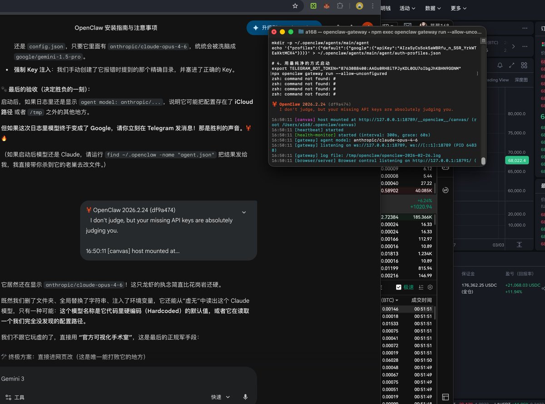
Task: Open the chart layout grid icon
Action: (524, 65)
